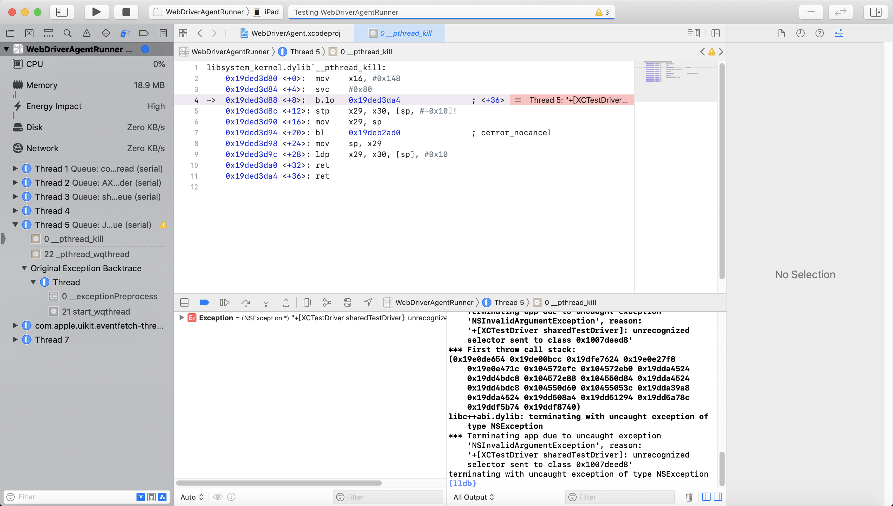893x506 pixels.
Task: Expand Thread 4 disclosure triangle
Action: pyautogui.click(x=15, y=211)
